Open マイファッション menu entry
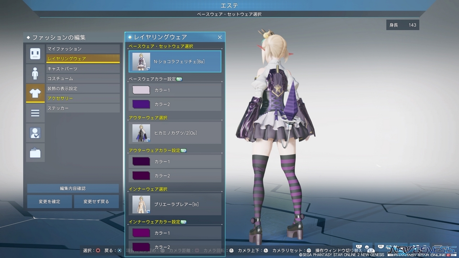Screen dimensions: 459x258 click(83, 49)
